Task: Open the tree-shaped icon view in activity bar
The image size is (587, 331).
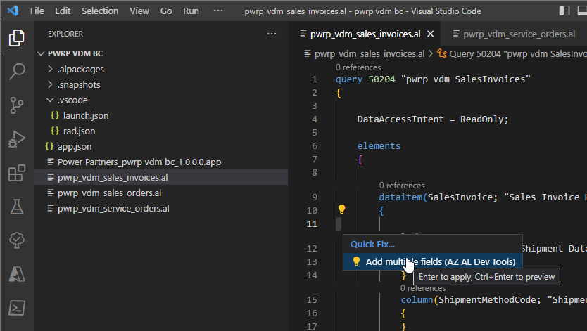Action: pyautogui.click(x=16, y=240)
